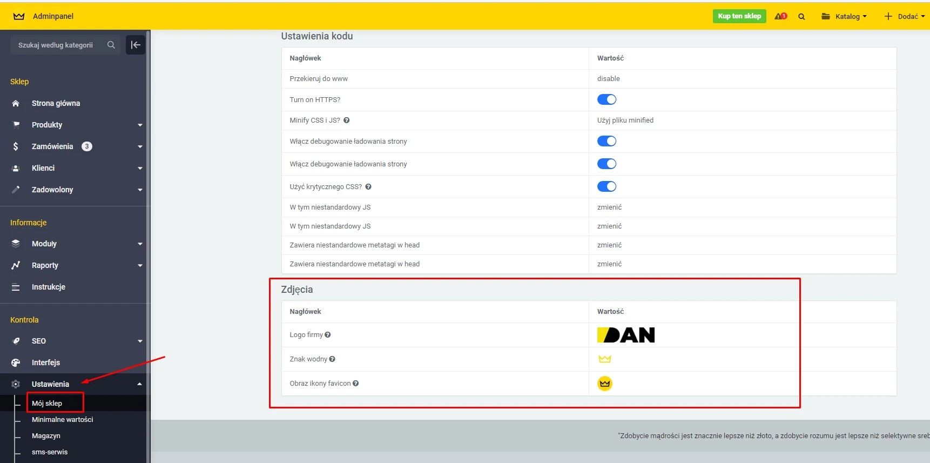Click help icon beside Znak wodny
The width and height of the screenshot is (930, 463).
point(332,359)
